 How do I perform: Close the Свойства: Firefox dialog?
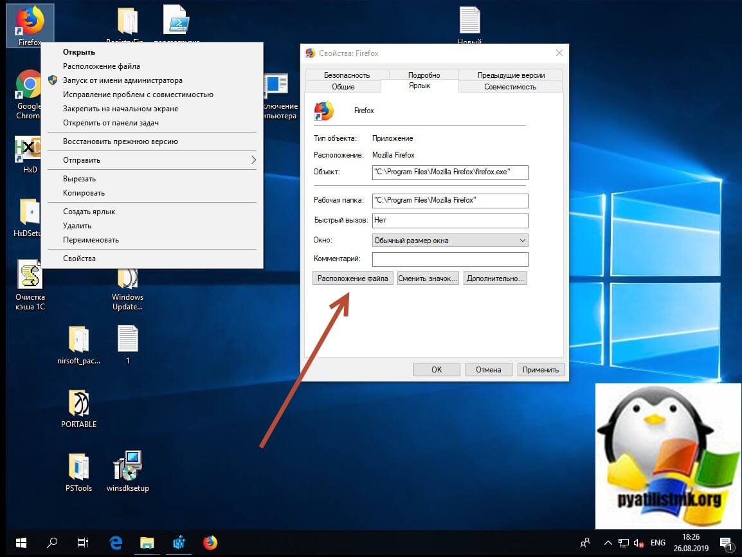(x=559, y=53)
